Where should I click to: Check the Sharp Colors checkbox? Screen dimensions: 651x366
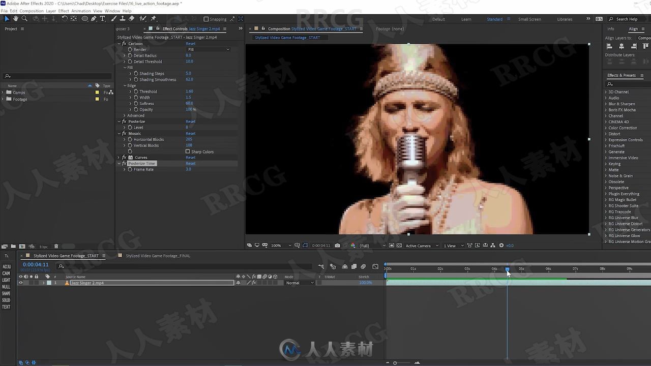tap(188, 151)
